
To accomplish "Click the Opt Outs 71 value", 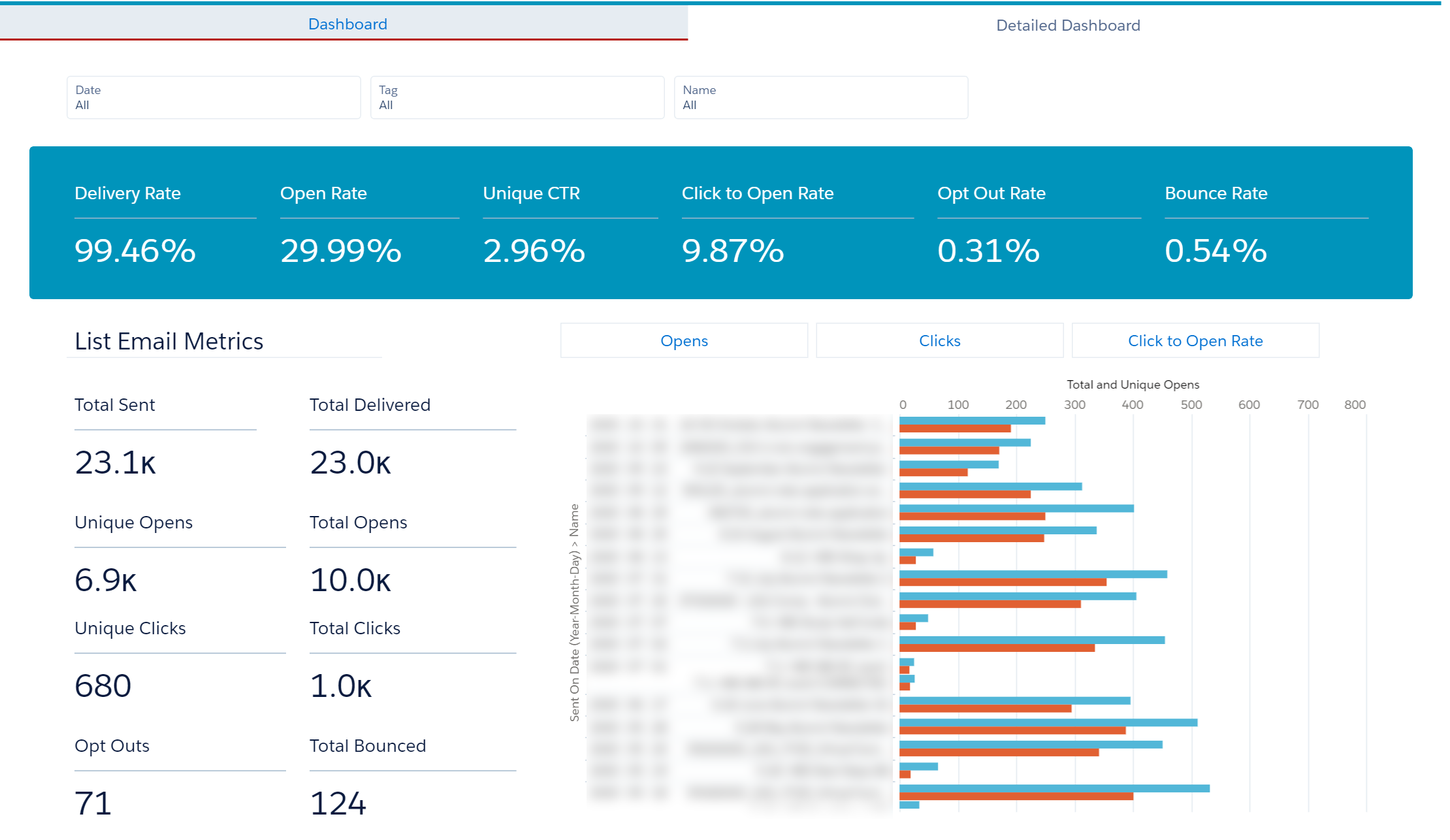I will [x=93, y=803].
